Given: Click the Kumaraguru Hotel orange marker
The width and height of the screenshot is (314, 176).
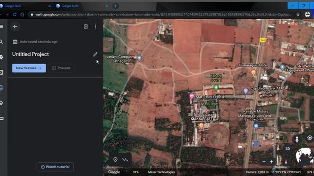Looking at the screenshot, I should (x=253, y=73).
